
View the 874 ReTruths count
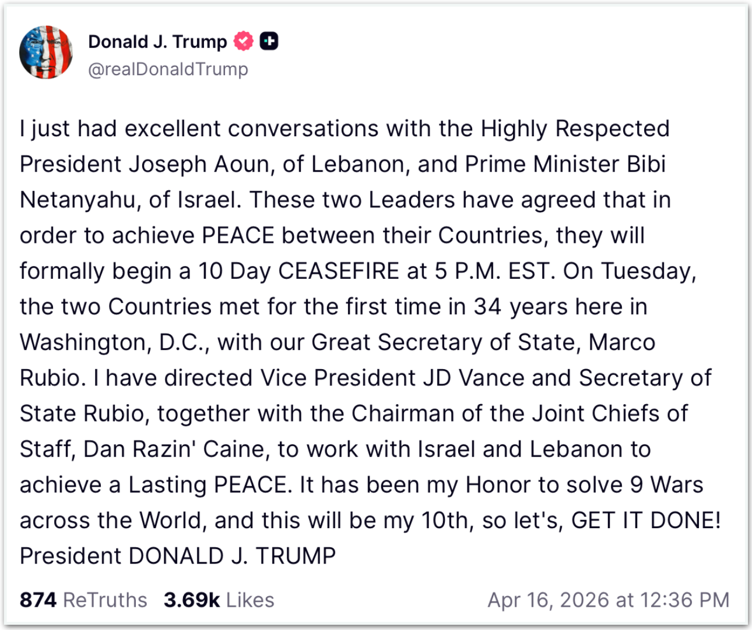point(83,600)
